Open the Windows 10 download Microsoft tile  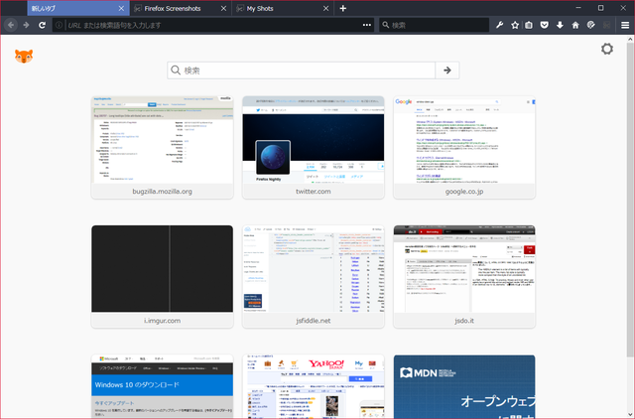coord(162,386)
